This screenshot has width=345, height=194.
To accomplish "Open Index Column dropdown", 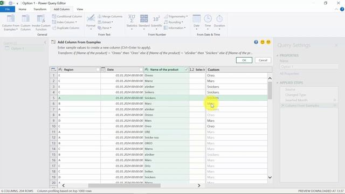I will pos(65,22).
